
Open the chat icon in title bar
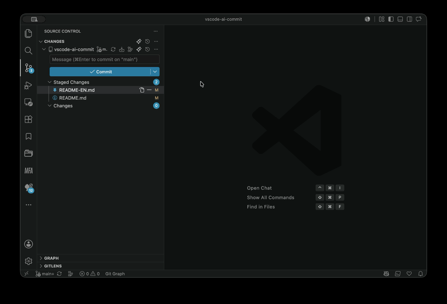[x=419, y=19]
